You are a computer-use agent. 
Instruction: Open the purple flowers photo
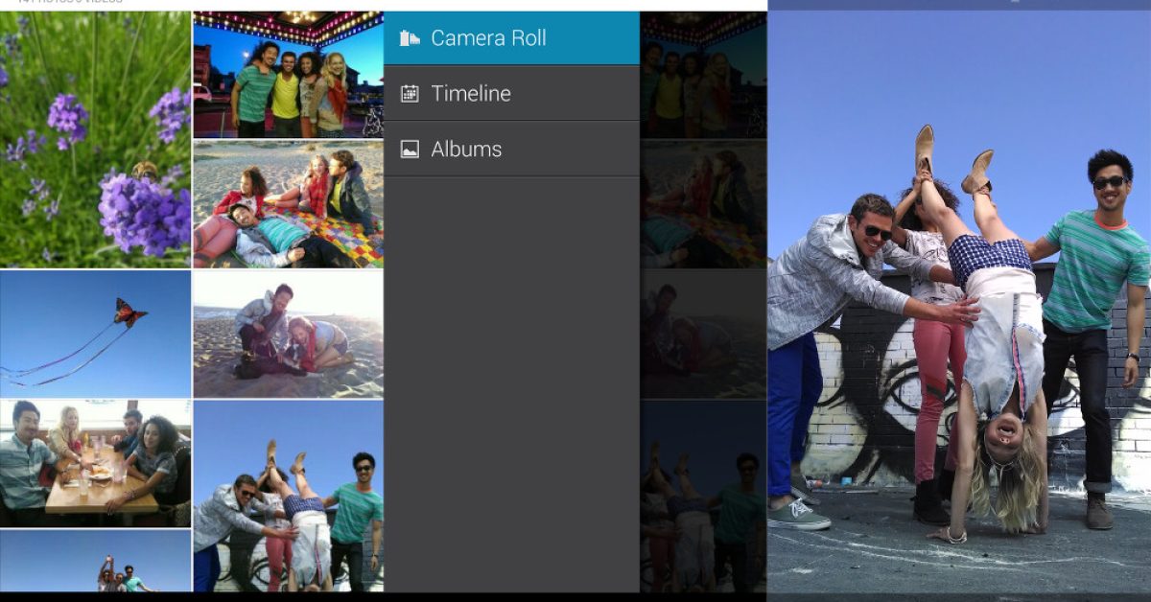[x=95, y=140]
